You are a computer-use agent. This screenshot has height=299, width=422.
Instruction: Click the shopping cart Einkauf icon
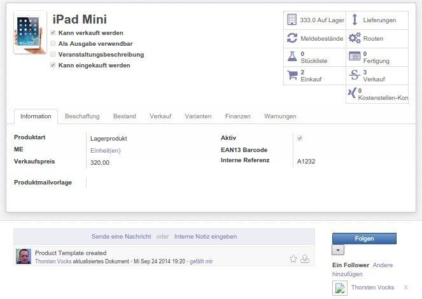click(292, 75)
